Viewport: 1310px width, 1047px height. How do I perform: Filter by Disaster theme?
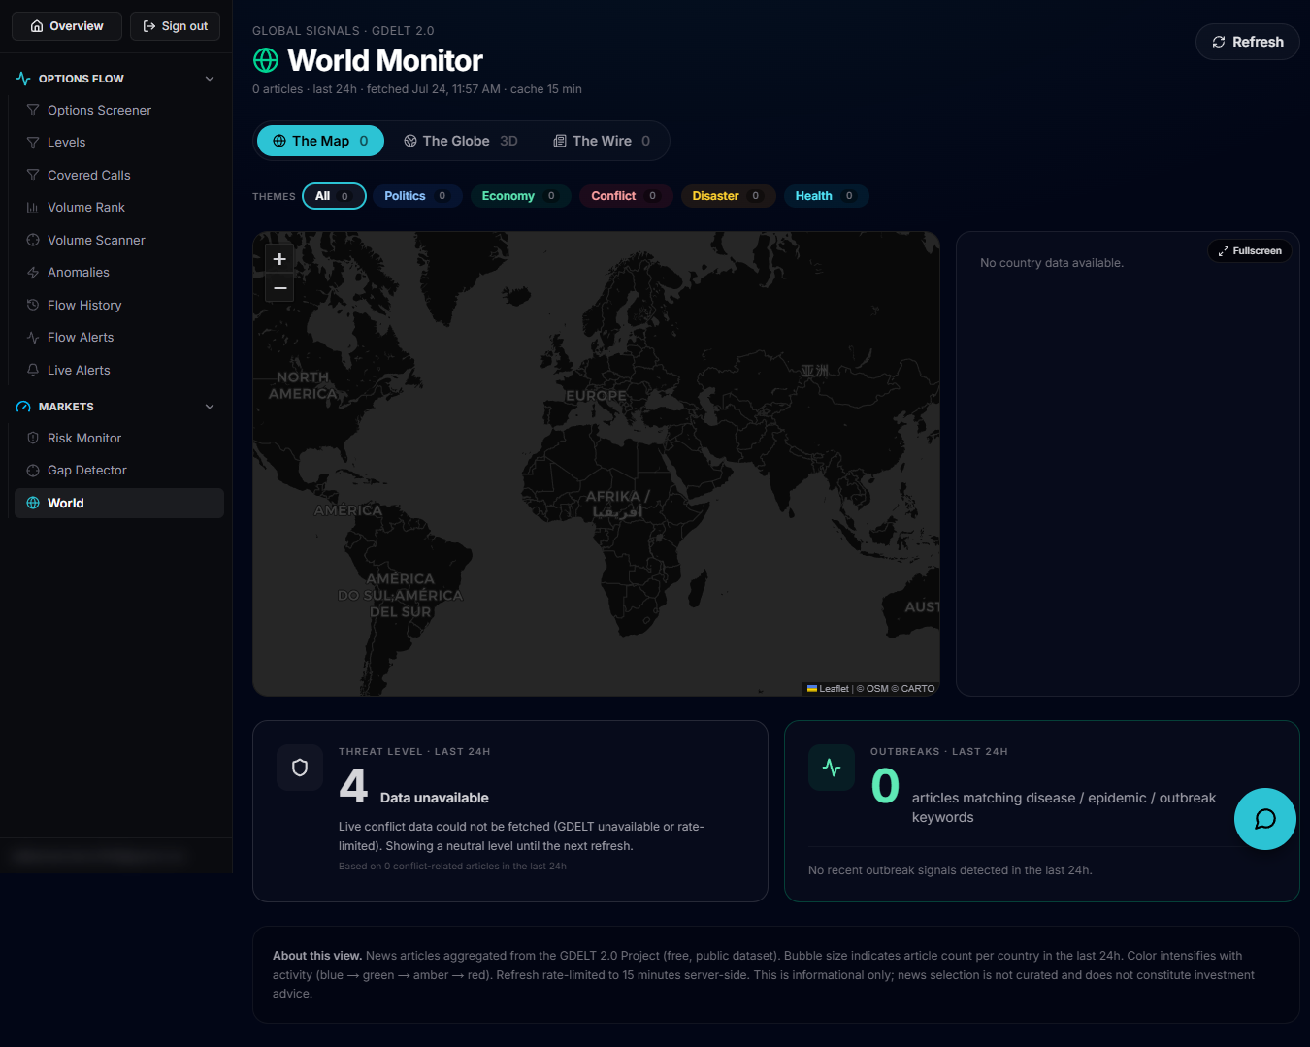tap(727, 196)
